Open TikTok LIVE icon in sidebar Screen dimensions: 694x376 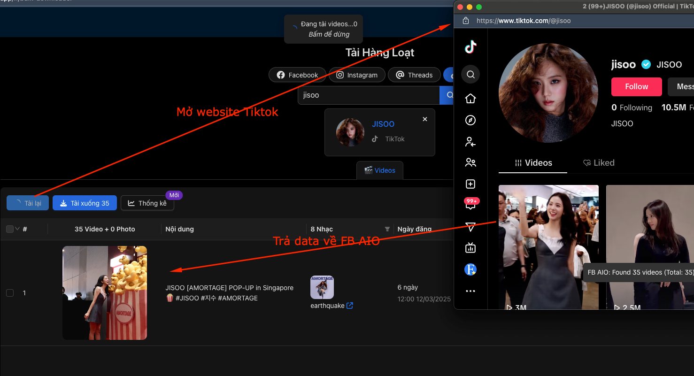click(x=470, y=247)
